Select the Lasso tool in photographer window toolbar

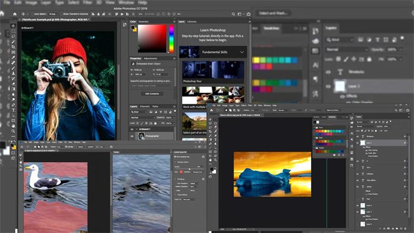click(13, 37)
